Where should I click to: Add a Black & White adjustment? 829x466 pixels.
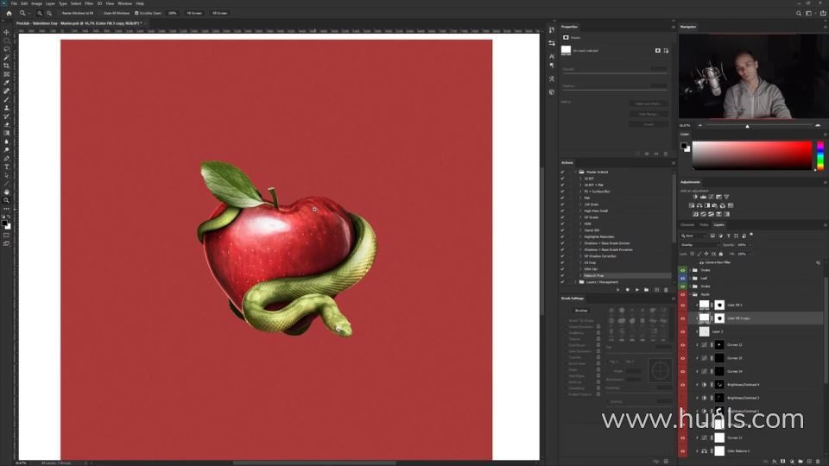(707, 205)
